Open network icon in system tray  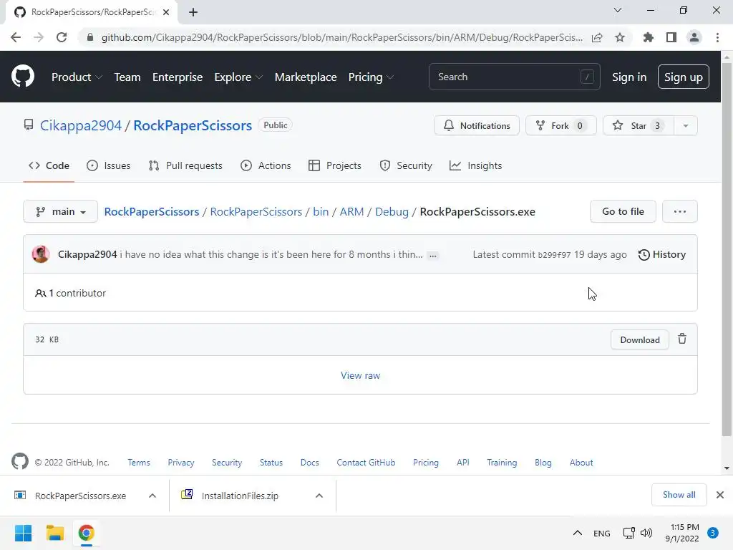pos(628,533)
